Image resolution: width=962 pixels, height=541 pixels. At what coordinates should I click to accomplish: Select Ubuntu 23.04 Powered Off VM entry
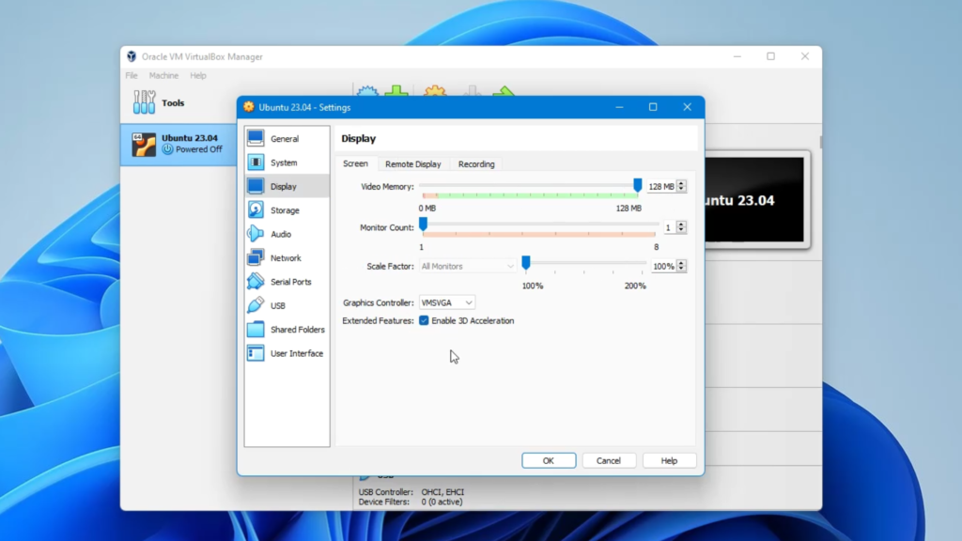(x=179, y=144)
